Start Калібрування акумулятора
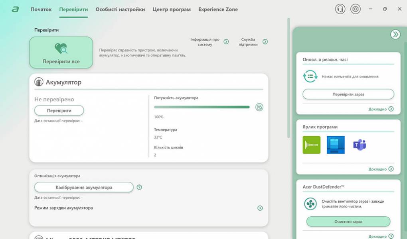The image size is (407, 239). point(84,187)
